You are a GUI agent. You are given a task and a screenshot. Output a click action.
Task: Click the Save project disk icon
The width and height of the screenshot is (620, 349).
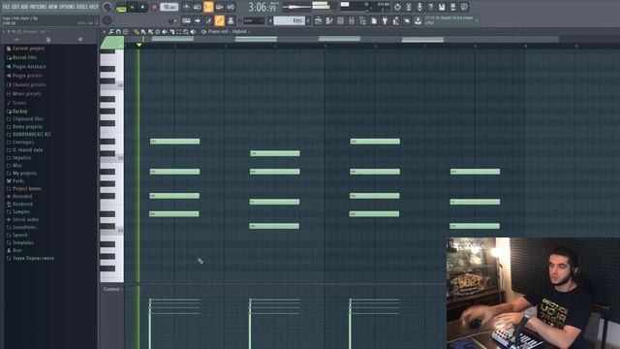click(442, 7)
